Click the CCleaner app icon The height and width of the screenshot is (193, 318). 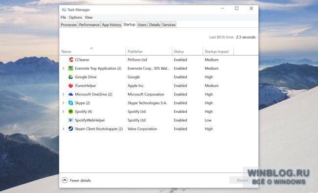point(71,60)
